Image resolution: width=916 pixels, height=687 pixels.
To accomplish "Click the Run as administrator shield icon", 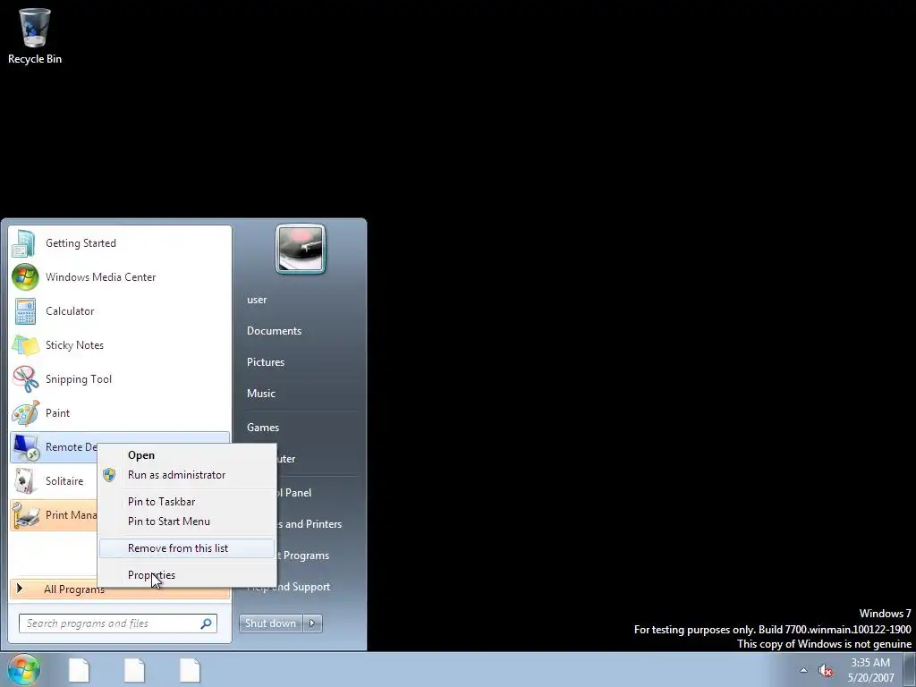I will [109, 475].
